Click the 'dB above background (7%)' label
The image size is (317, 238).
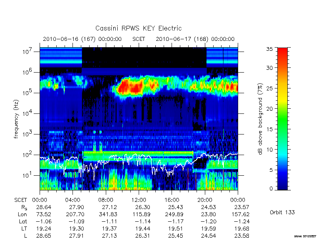coord(260,119)
